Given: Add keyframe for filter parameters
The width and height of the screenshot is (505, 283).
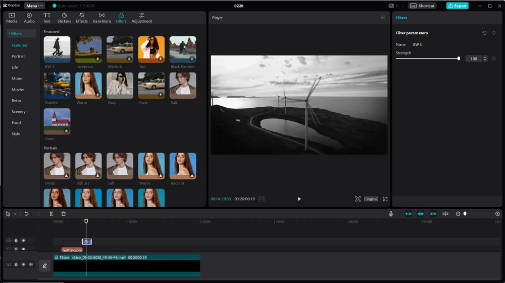Looking at the screenshot, I should point(494,33).
